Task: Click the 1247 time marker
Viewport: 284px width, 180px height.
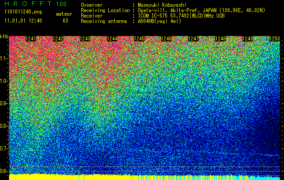Action: 194,39
